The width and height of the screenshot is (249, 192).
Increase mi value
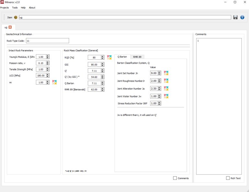pos(47,81)
